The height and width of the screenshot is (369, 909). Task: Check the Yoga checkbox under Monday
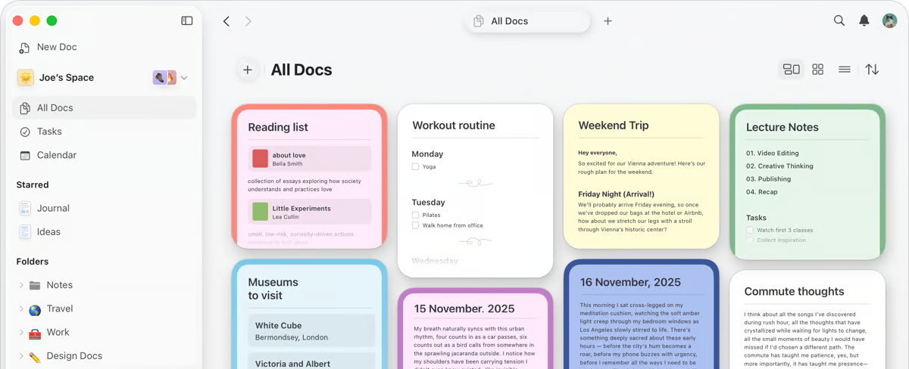pos(415,166)
